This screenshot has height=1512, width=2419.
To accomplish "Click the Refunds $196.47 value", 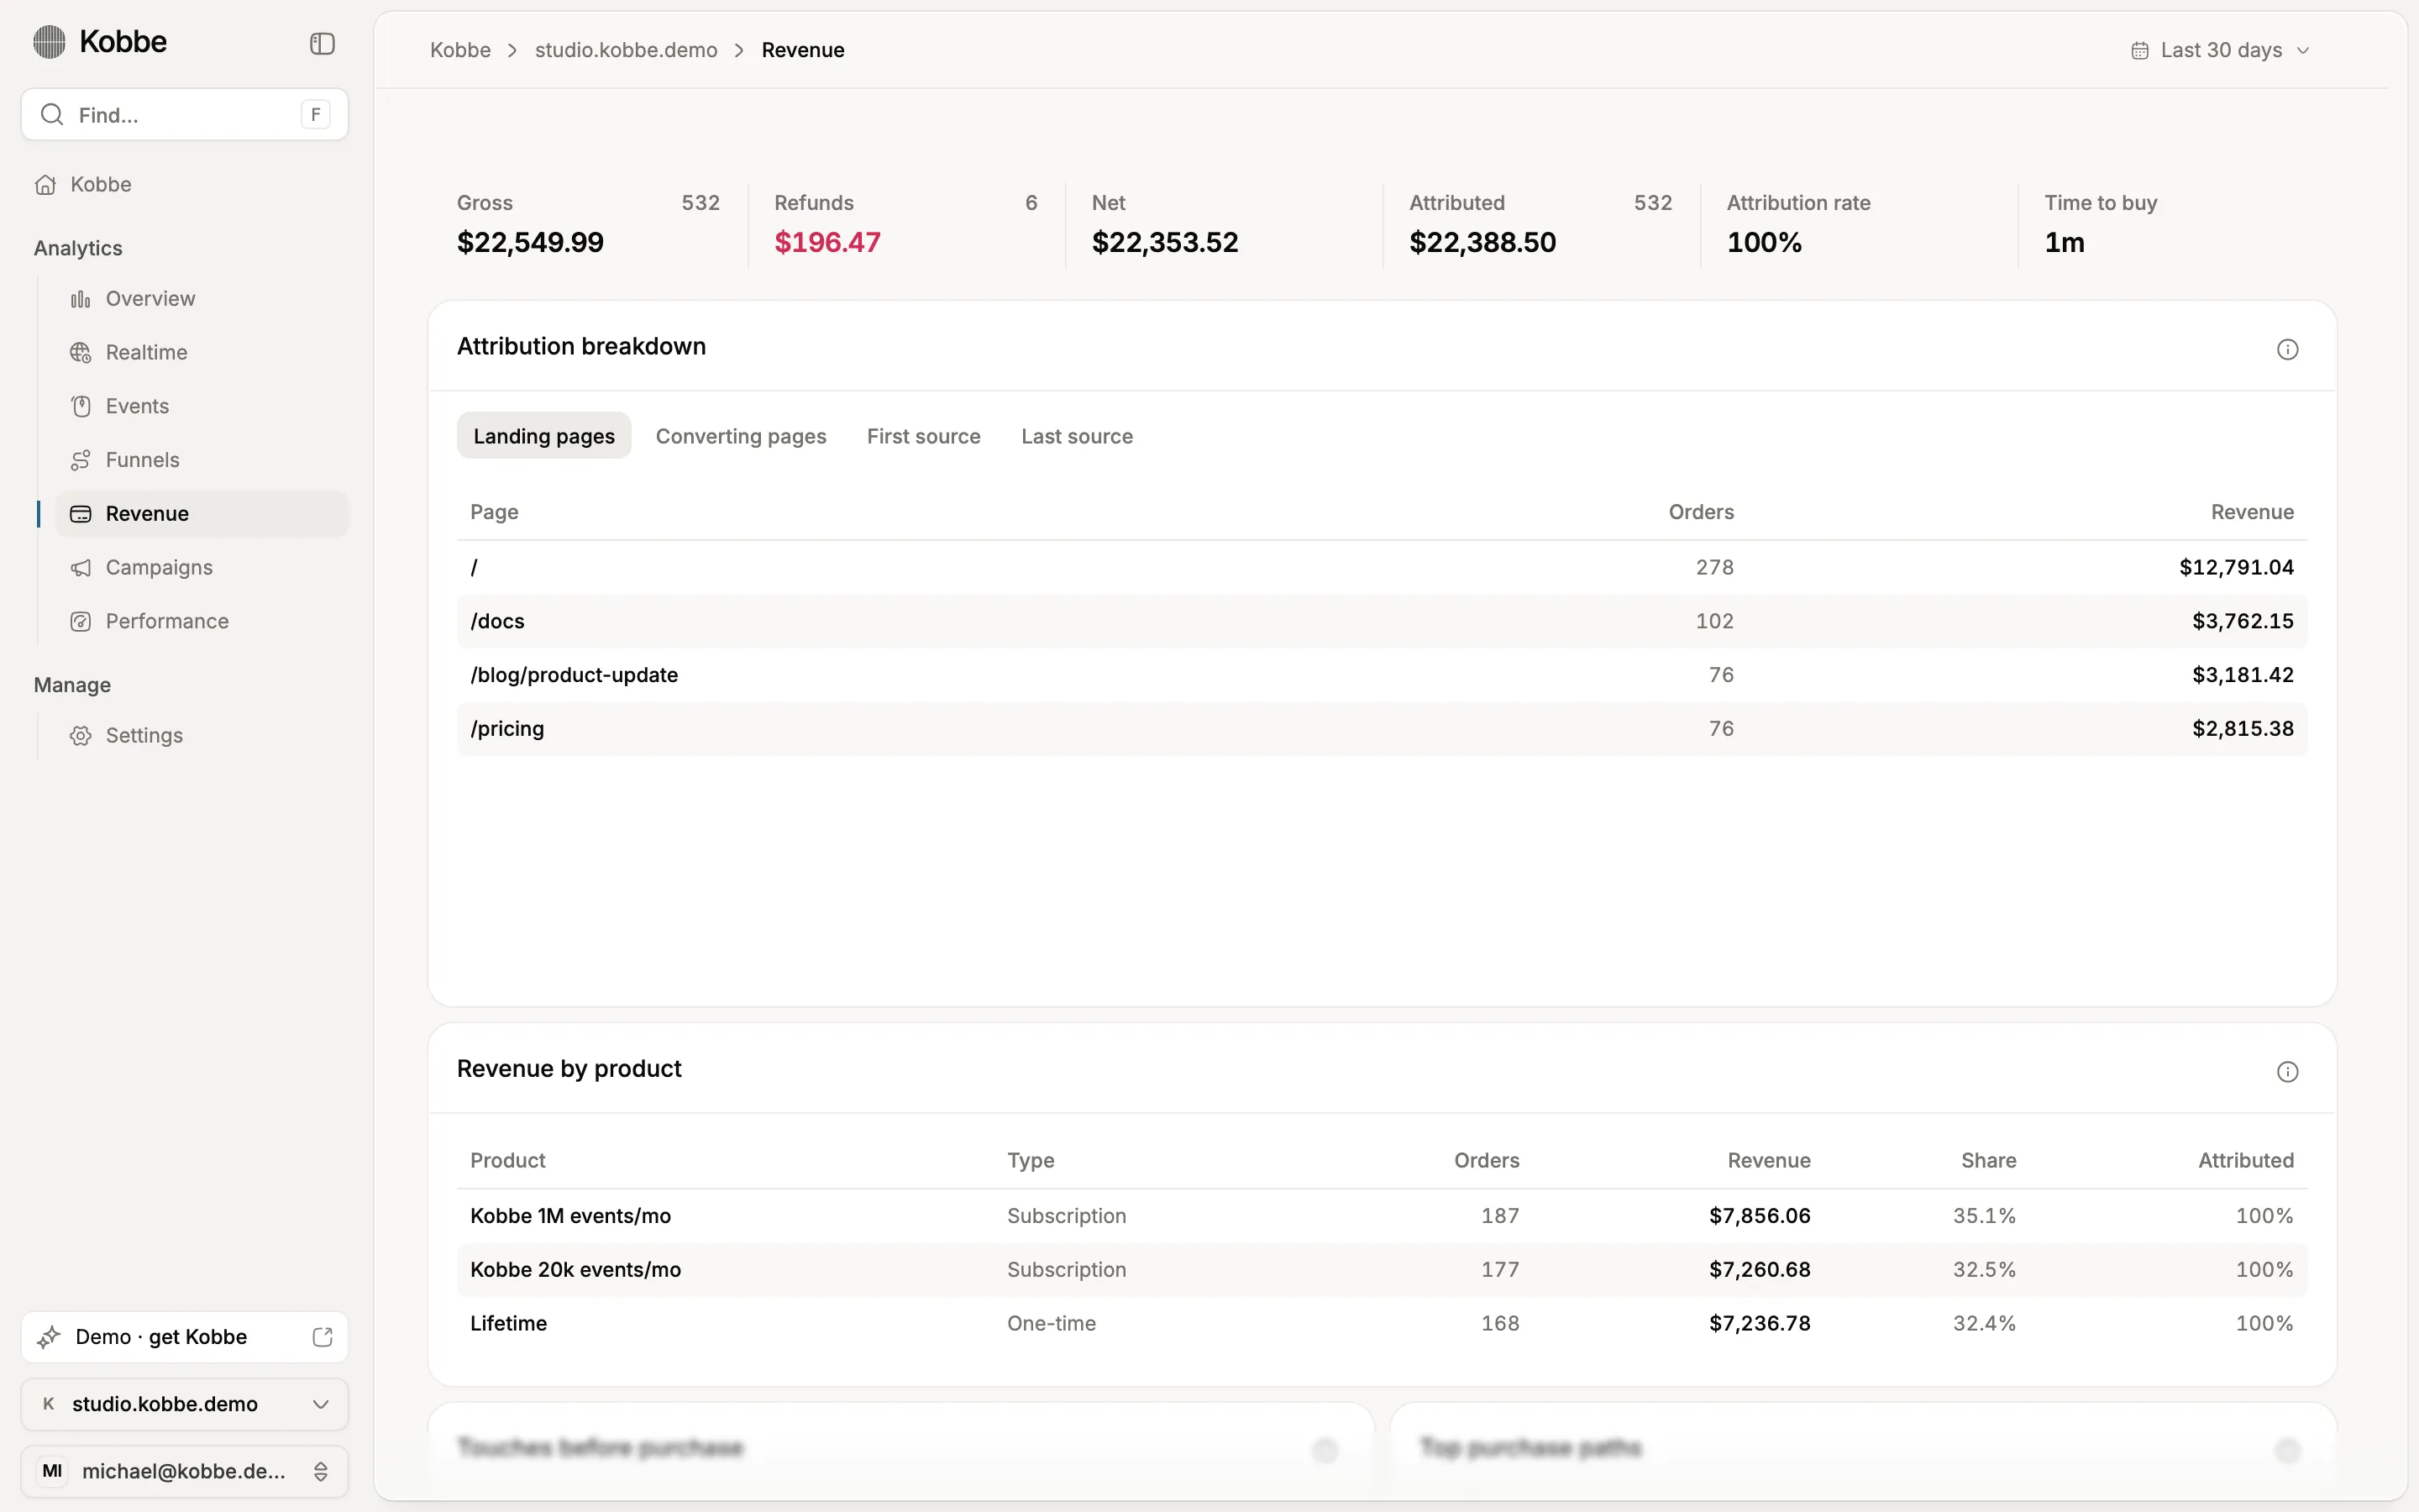I will (826, 243).
